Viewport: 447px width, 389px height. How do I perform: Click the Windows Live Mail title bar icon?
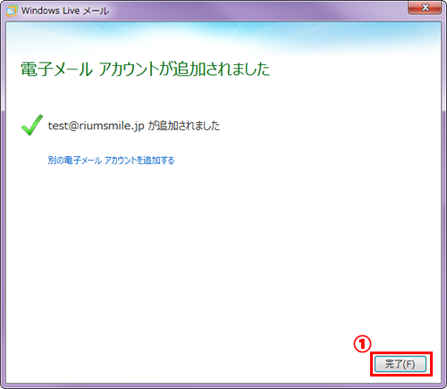pyautogui.click(x=12, y=11)
